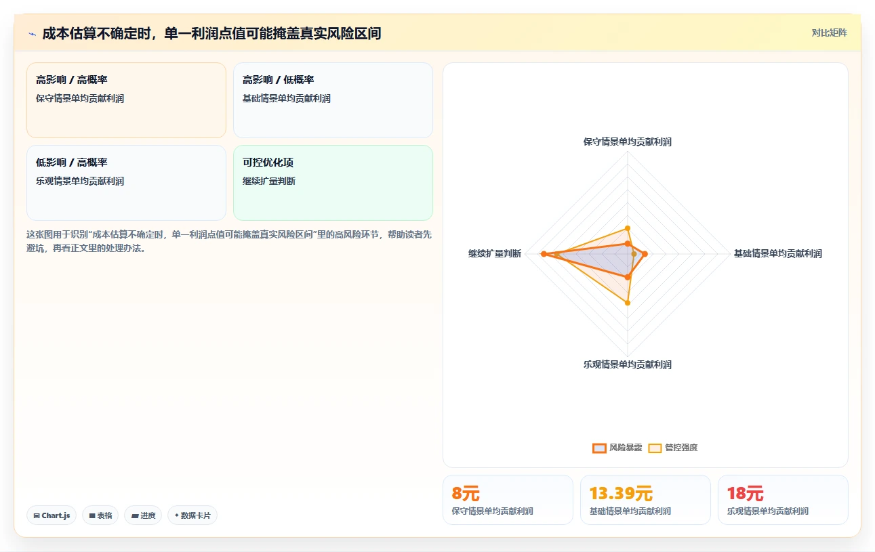This screenshot has height=552, width=875.
Task: Click the 13.39元 value
Action: pyautogui.click(x=621, y=494)
